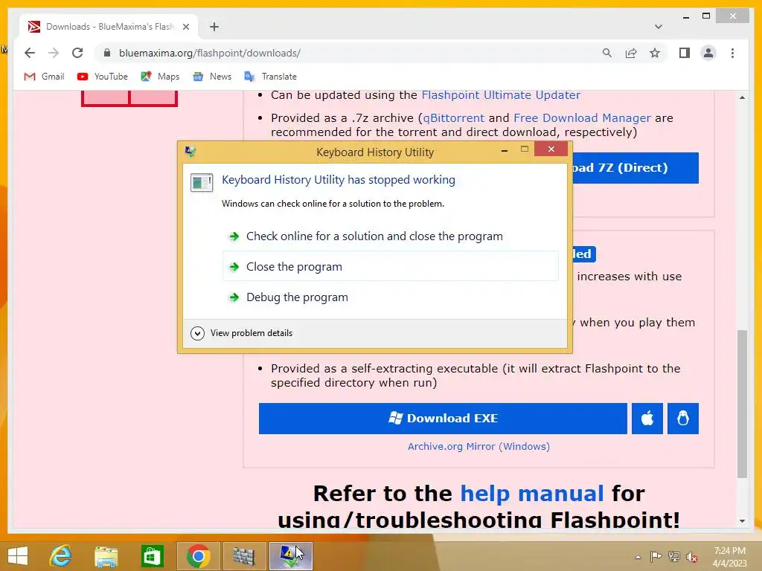Select the Downloads - BlueMaxima's Flashpoint tab
Viewport: 762px width, 571px height.
click(109, 27)
